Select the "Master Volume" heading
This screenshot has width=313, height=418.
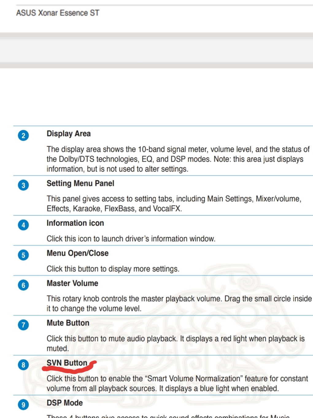click(x=72, y=283)
